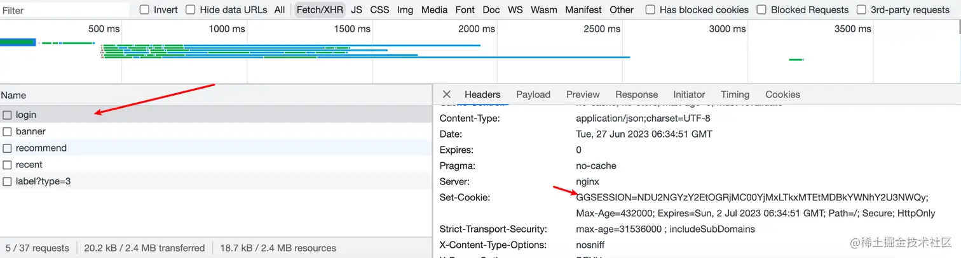Image resolution: width=961 pixels, height=258 pixels.
Task: Filter requests by JS type
Action: coord(357,10)
